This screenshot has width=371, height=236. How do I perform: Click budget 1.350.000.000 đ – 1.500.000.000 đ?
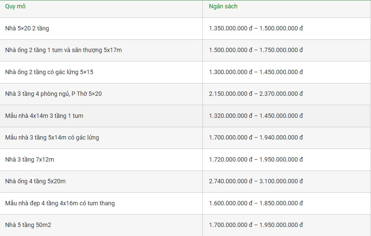pos(256,28)
